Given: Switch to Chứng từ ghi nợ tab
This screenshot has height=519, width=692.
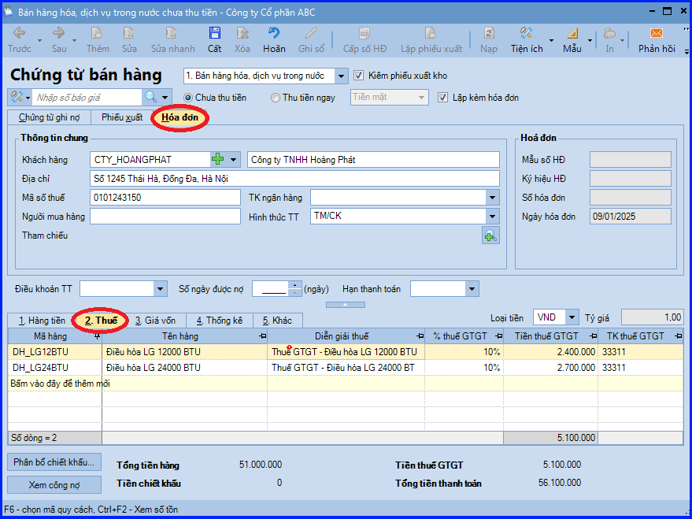Looking at the screenshot, I should tap(49, 118).
